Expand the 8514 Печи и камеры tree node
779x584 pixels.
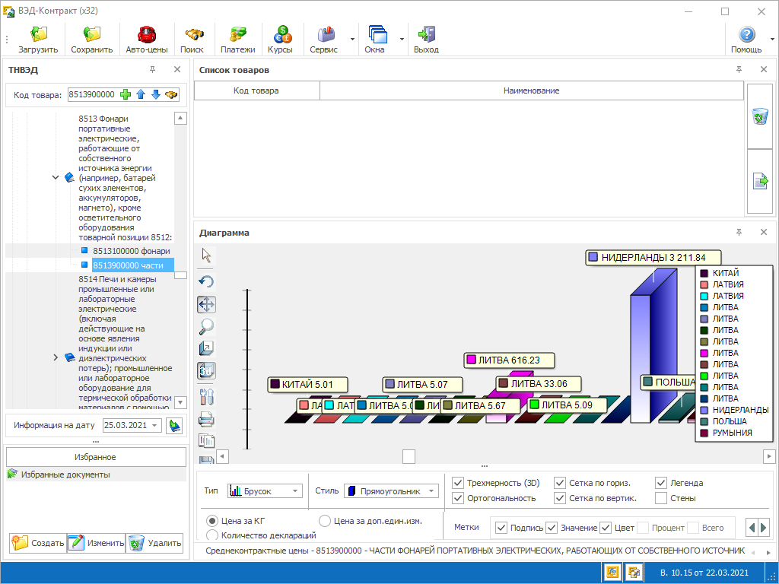(56, 357)
